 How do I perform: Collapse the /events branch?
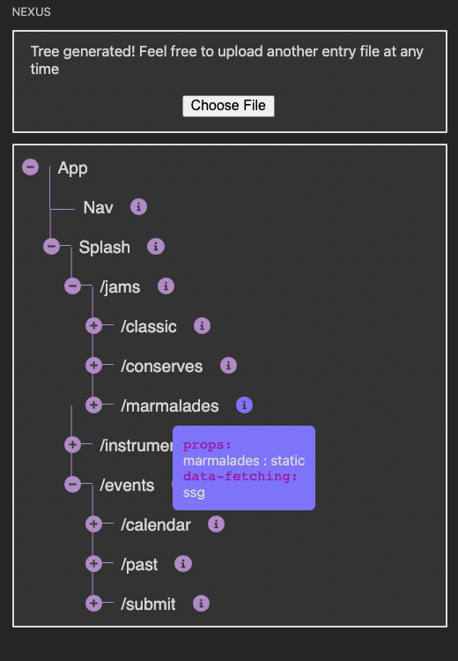coord(72,484)
